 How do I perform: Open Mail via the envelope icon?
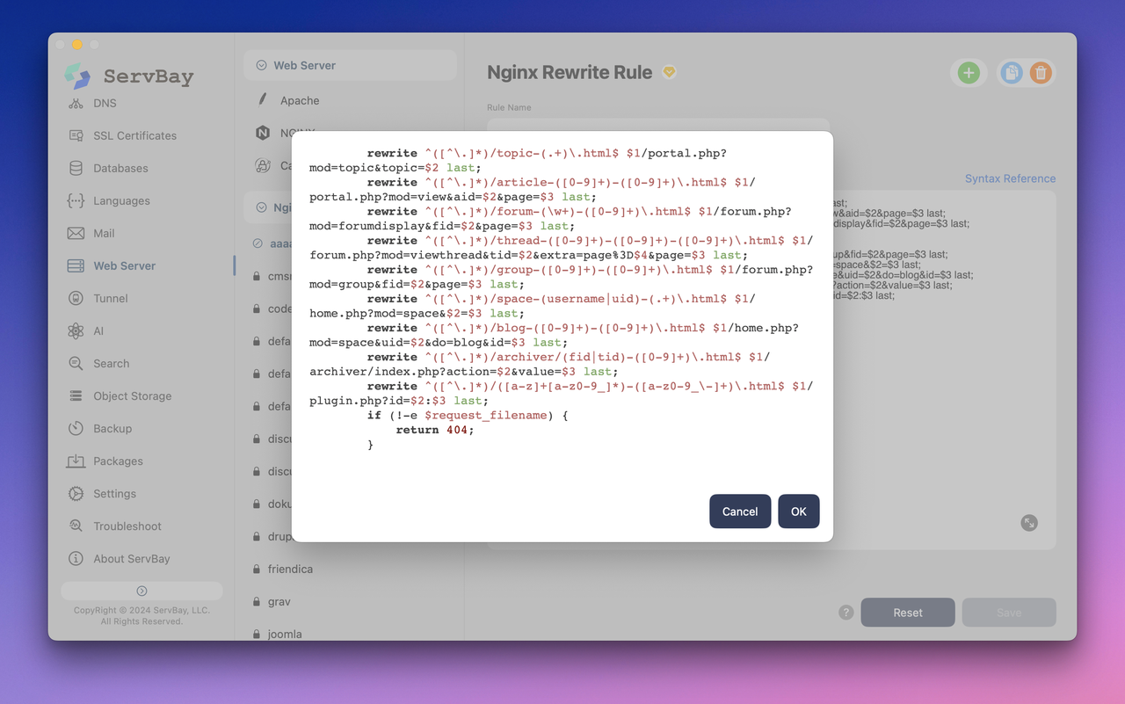click(x=76, y=233)
